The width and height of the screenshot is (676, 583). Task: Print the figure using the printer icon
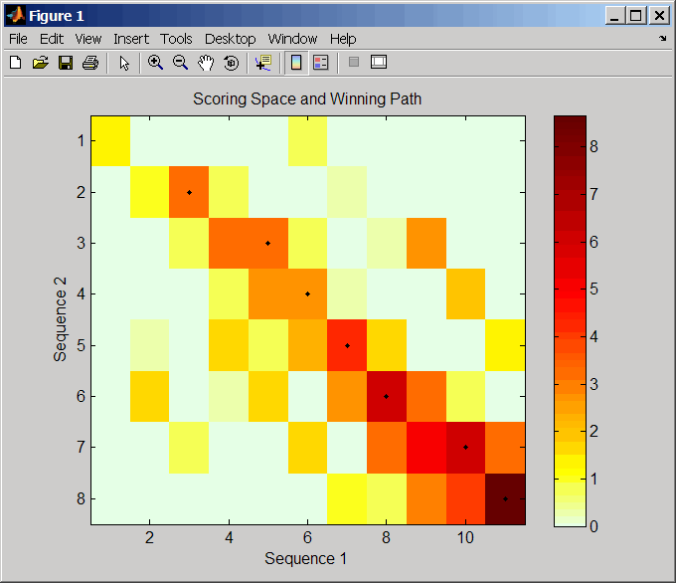point(90,63)
